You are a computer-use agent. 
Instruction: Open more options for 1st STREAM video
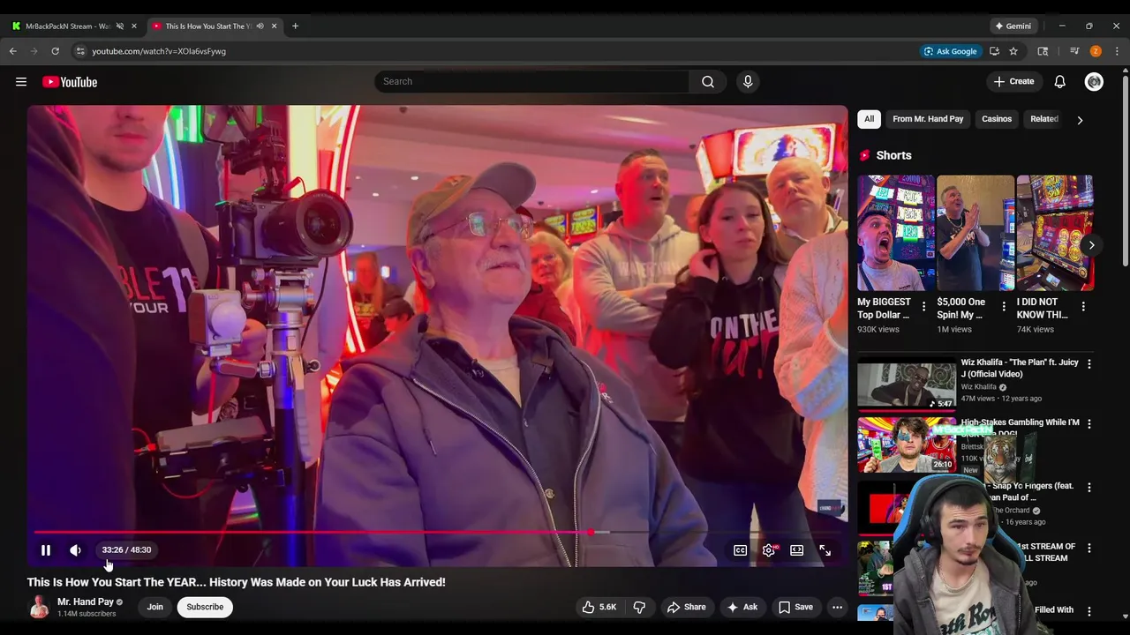pos(1089,548)
